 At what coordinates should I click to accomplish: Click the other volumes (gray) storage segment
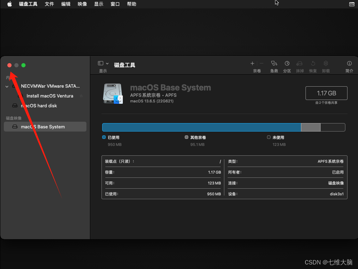point(310,127)
